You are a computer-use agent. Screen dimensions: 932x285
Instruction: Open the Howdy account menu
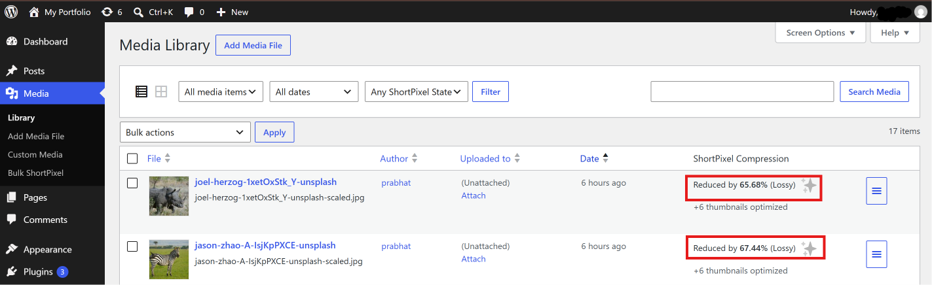pos(889,12)
